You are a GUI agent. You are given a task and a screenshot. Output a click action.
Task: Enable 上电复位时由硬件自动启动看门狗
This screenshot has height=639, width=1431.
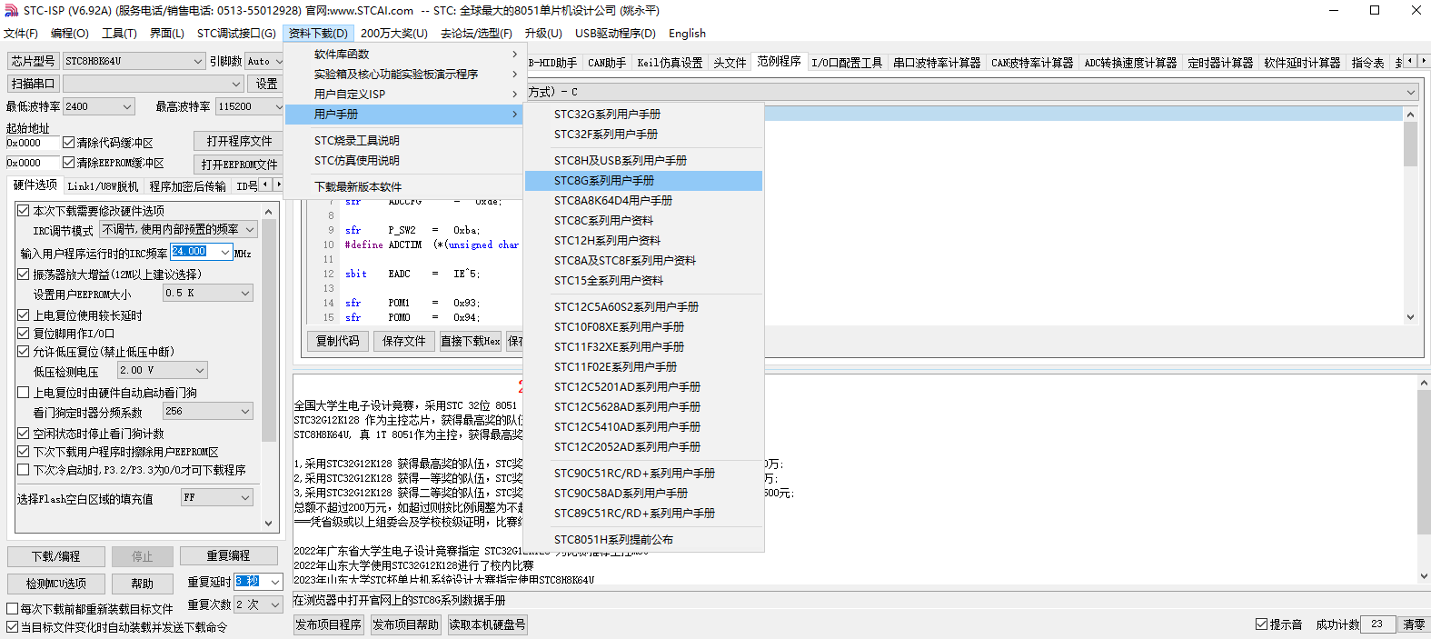coord(24,393)
